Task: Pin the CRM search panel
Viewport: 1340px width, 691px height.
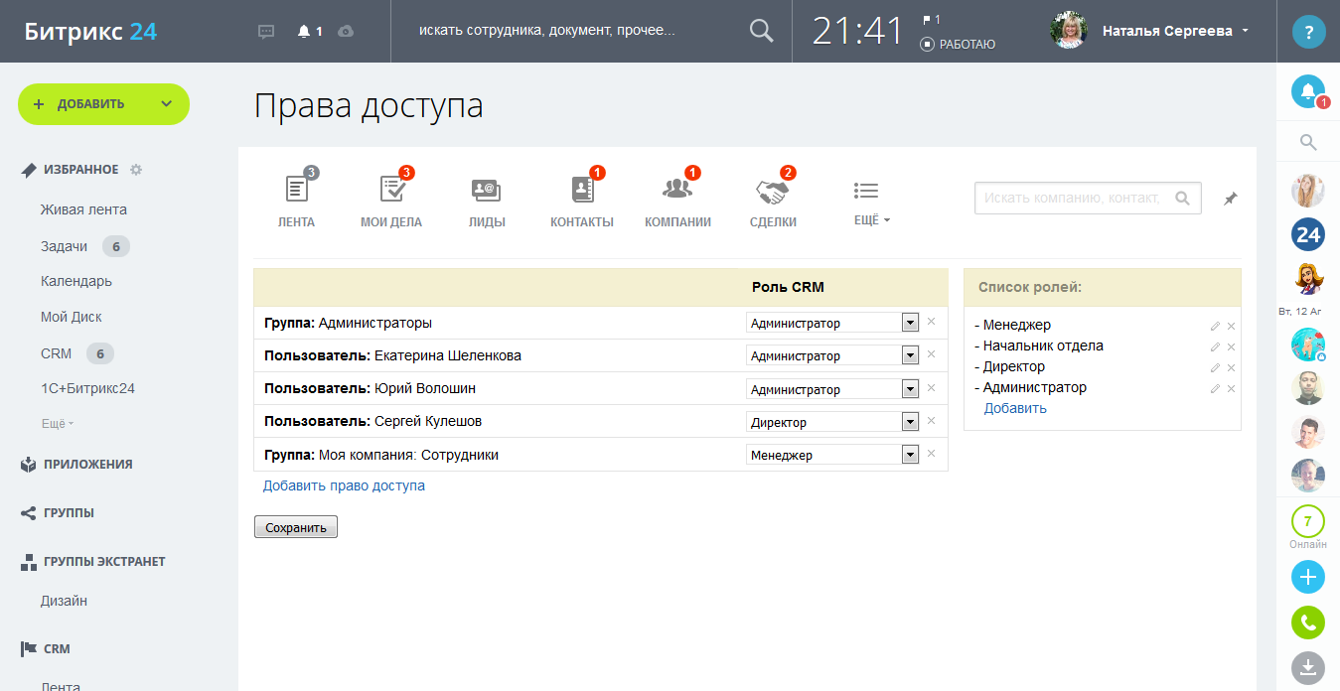Action: (1230, 198)
